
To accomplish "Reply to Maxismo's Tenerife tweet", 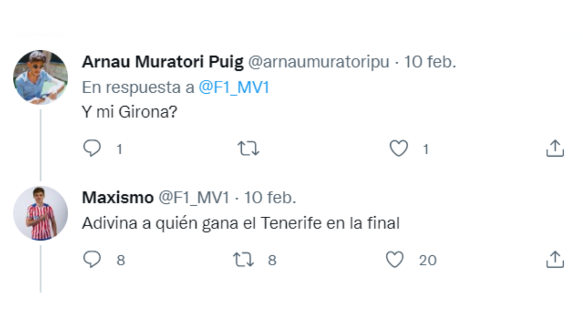I will coord(92,259).
